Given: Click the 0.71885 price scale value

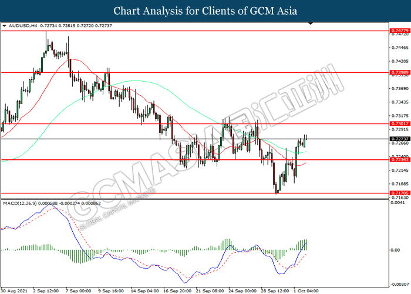Looking at the screenshot, I should click(400, 183).
